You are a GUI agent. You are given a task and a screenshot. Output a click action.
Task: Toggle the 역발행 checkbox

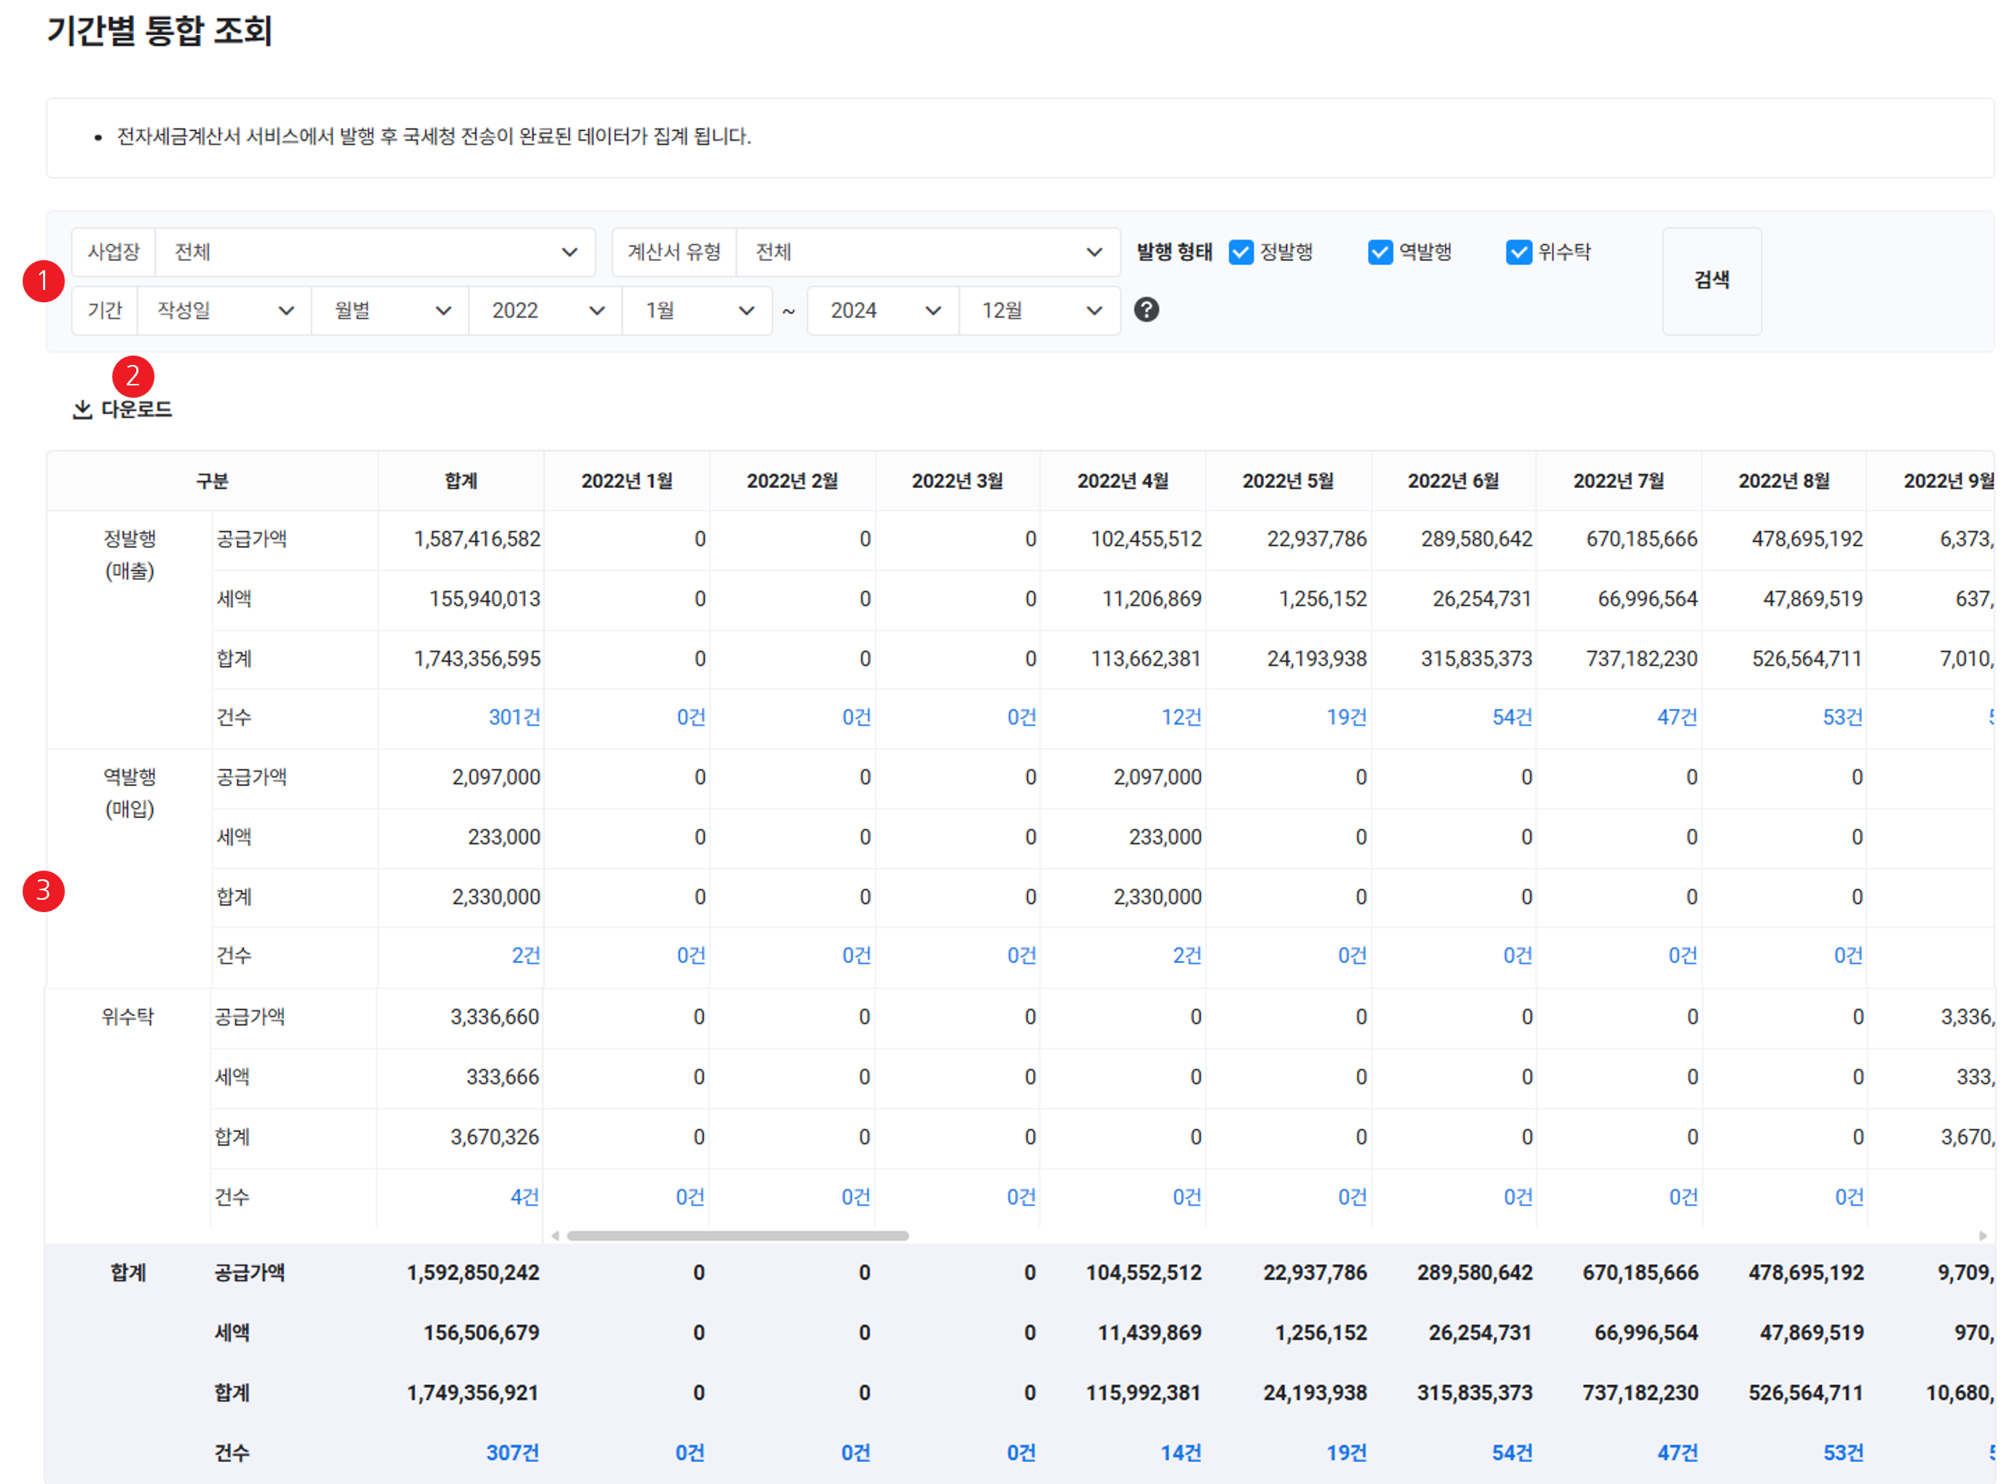[x=1380, y=252]
